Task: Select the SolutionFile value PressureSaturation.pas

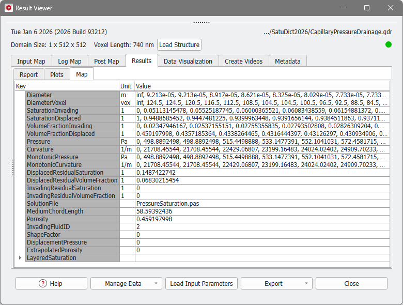Action: [x=167, y=204]
